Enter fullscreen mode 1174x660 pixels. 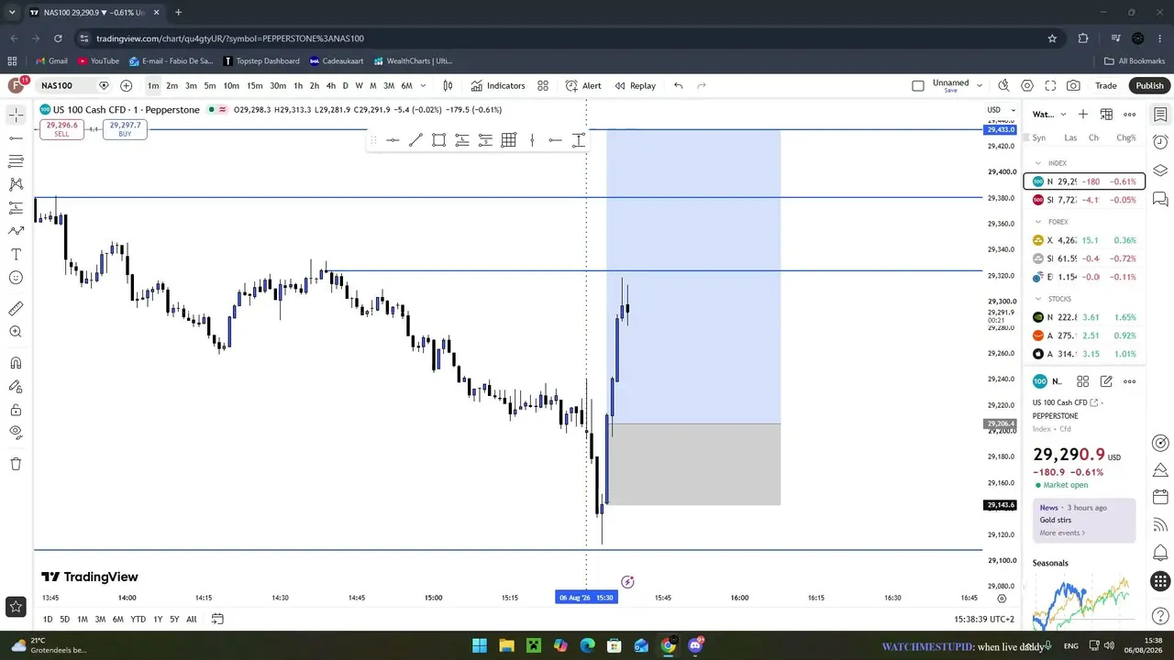pos(1050,85)
